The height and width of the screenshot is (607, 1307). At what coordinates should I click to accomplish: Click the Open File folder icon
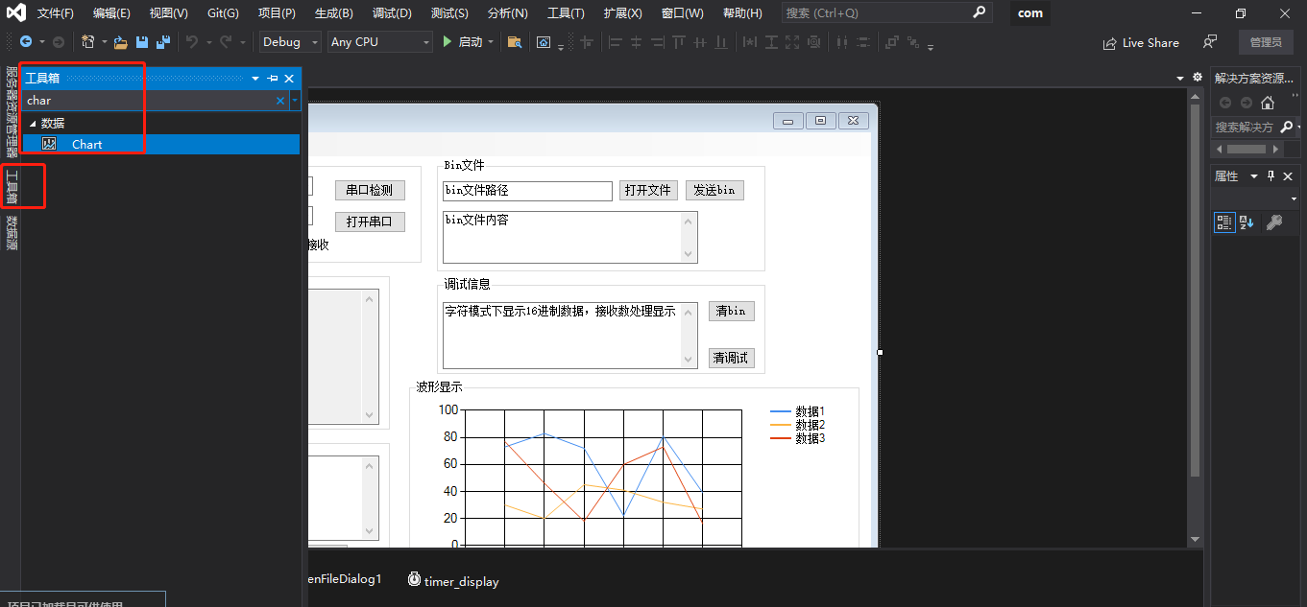[121, 42]
